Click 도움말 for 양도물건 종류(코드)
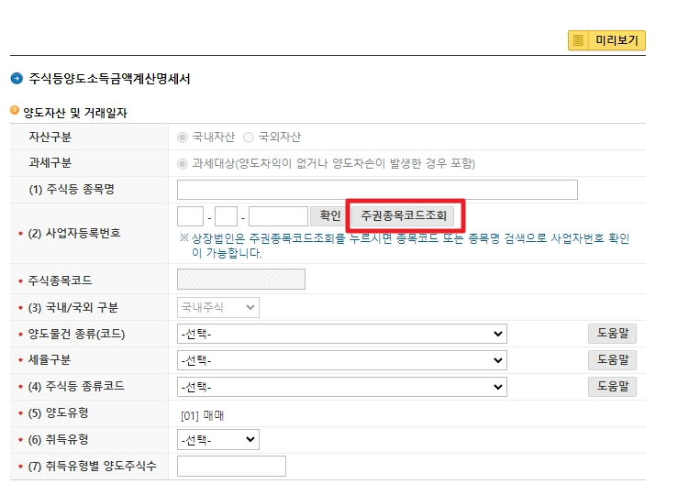The height and width of the screenshot is (484, 678). (x=612, y=334)
